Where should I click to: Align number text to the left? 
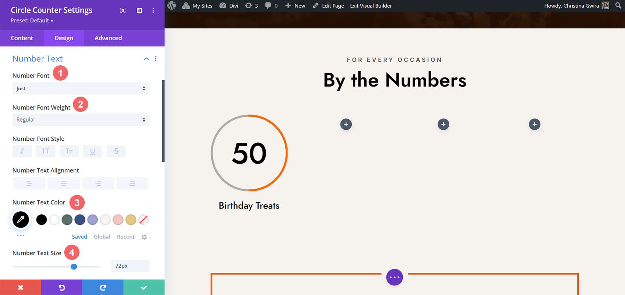(29, 183)
